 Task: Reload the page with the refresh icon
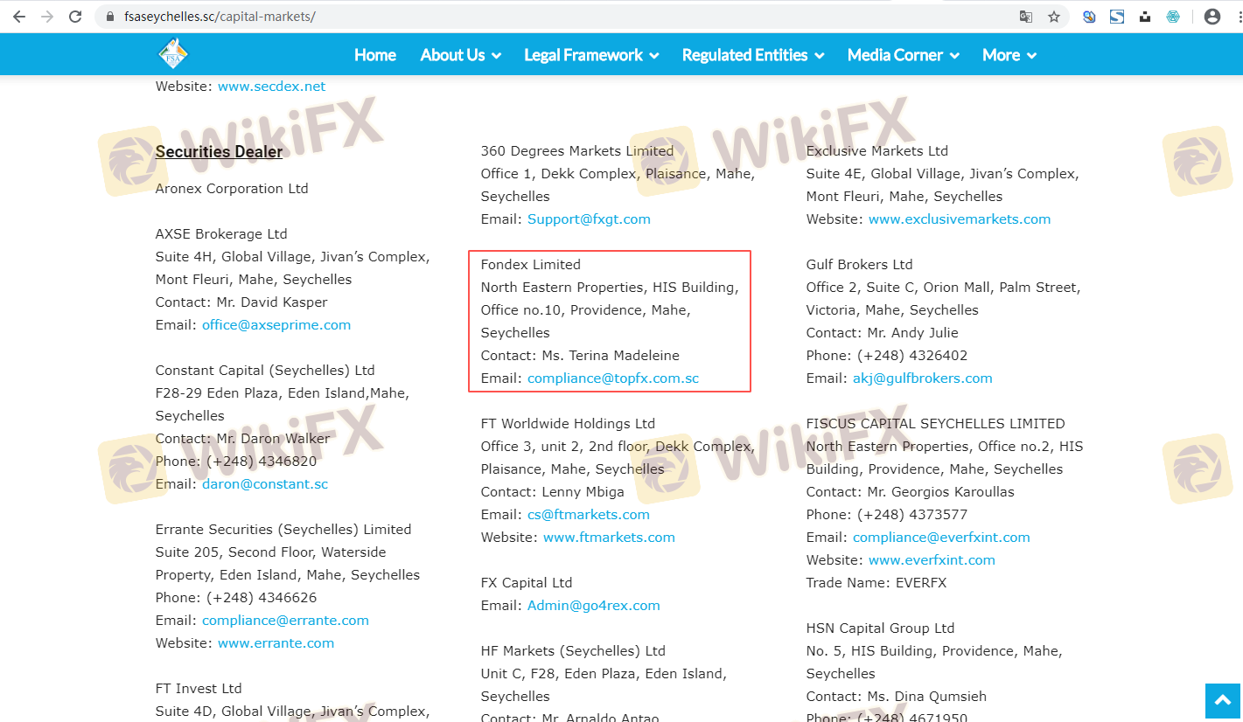tap(75, 17)
